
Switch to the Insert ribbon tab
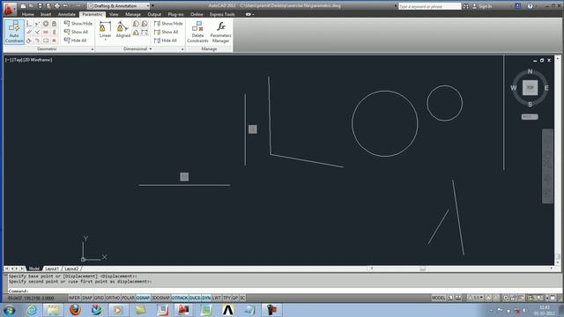coord(46,14)
